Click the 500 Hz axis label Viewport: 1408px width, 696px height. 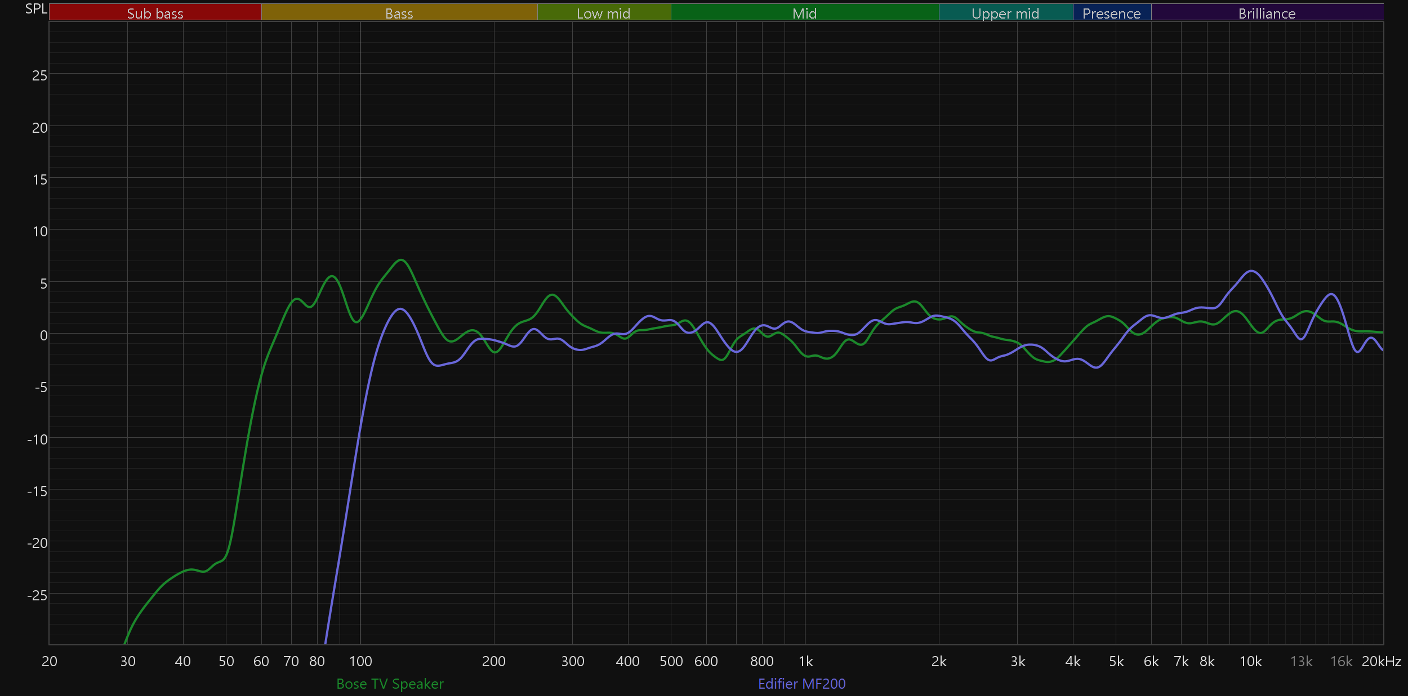[x=671, y=661]
